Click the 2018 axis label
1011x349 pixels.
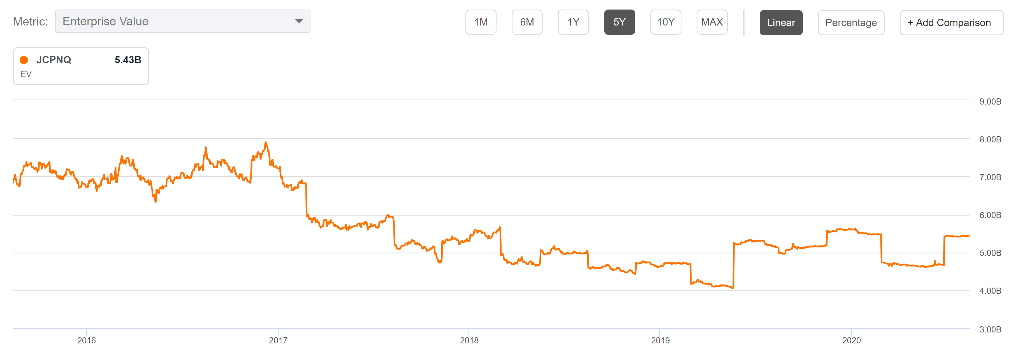469,340
